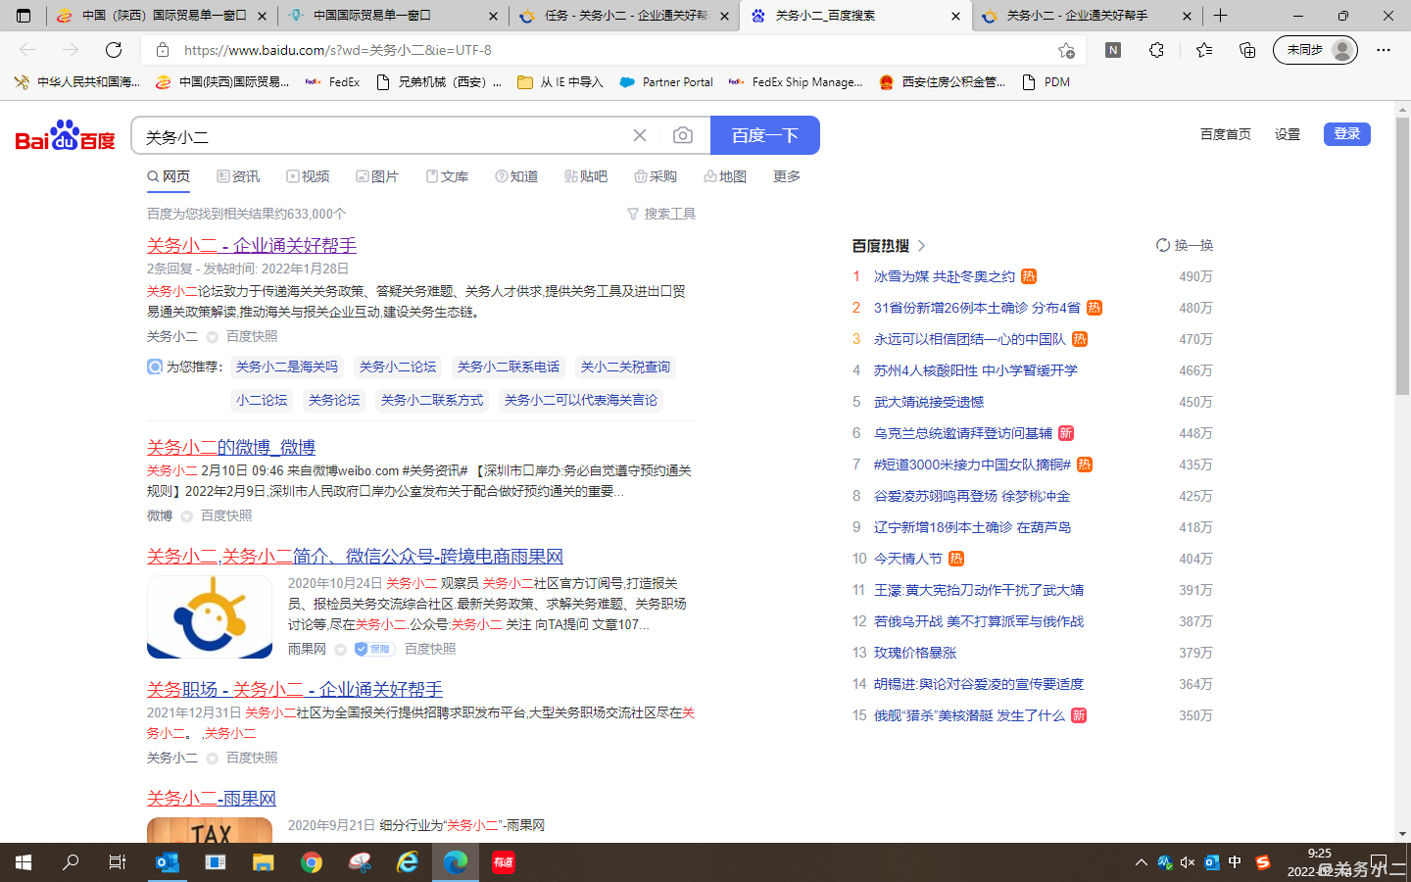Open Edge settings and more menu
This screenshot has height=882, width=1411.
(1384, 50)
